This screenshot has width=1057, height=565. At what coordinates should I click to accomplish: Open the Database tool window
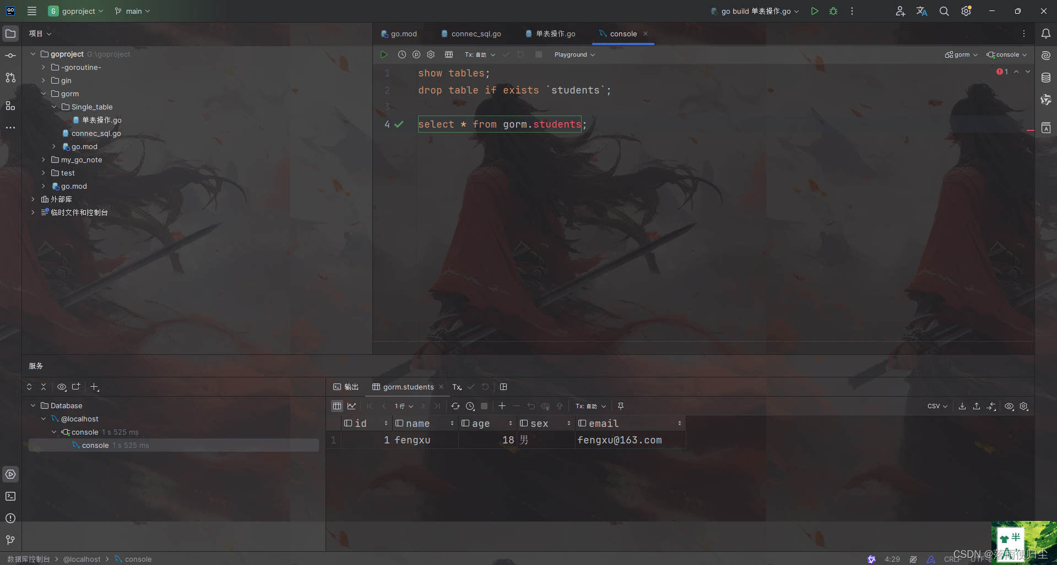[1045, 78]
